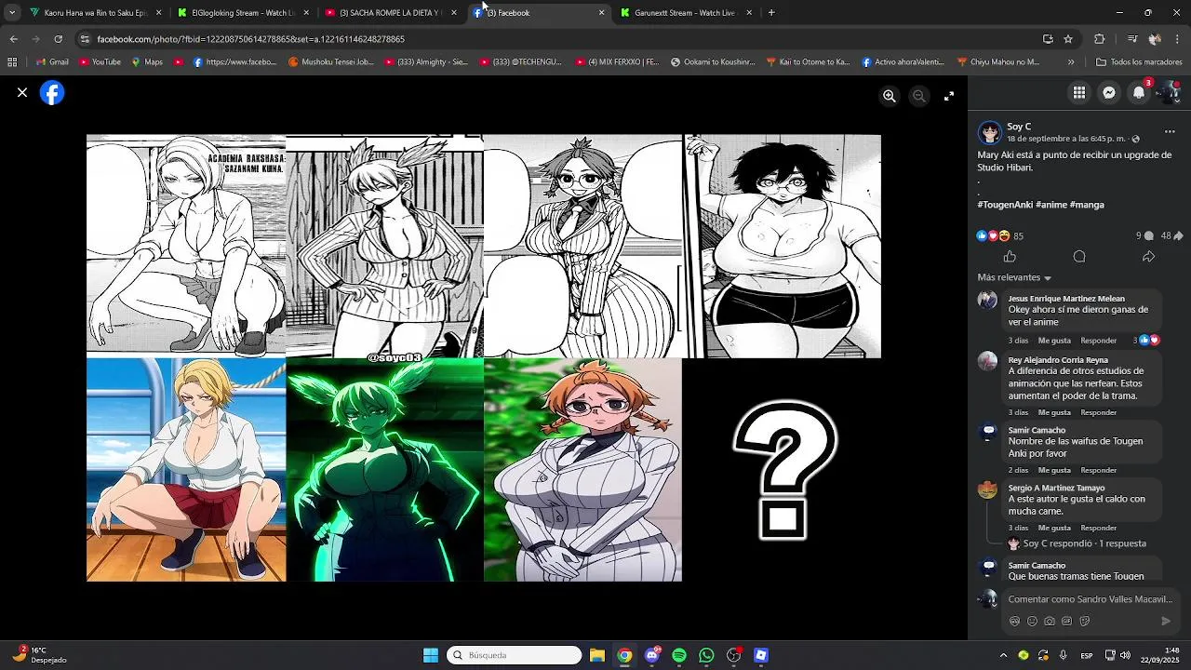This screenshot has height=670, width=1191.
Task: Open the account profile menu
Action: point(1170,92)
